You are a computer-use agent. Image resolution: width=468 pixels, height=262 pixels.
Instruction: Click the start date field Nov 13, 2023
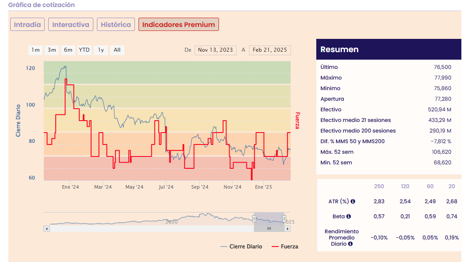pos(215,50)
